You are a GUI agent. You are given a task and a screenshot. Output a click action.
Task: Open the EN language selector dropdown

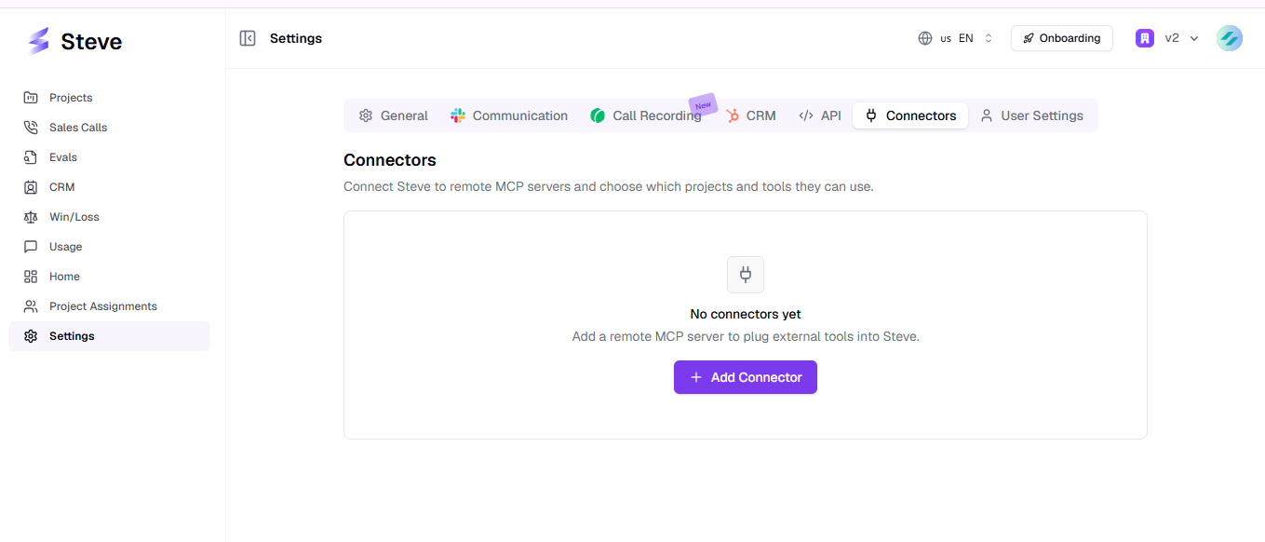[x=956, y=38]
